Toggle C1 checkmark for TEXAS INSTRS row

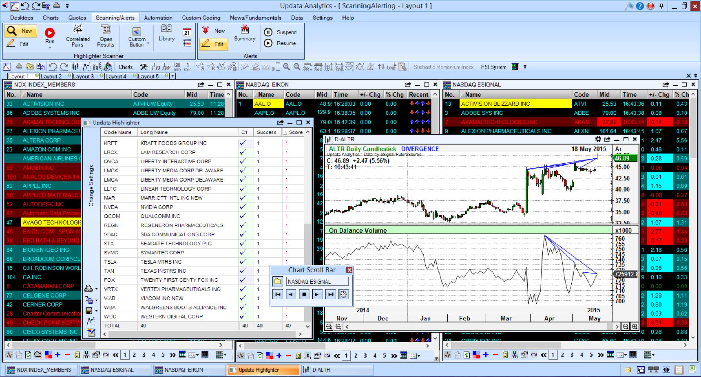click(243, 271)
